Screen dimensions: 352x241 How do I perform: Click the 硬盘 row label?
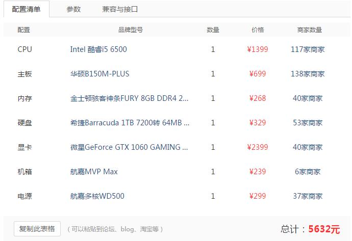24,123
